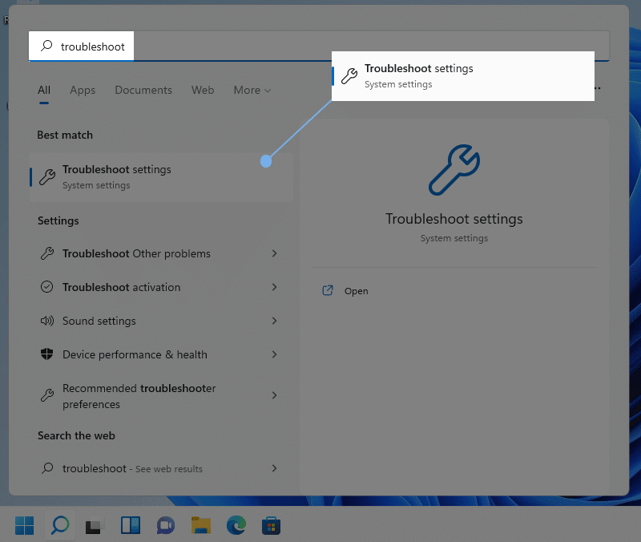This screenshot has height=542, width=641.
Task: Click the search box containing troubleshoot
Action: click(320, 47)
